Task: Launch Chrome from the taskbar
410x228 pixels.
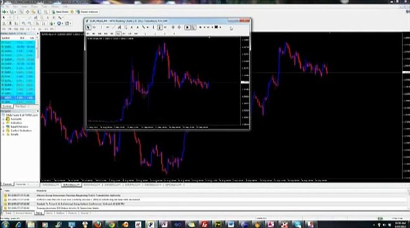Action: coord(112,224)
